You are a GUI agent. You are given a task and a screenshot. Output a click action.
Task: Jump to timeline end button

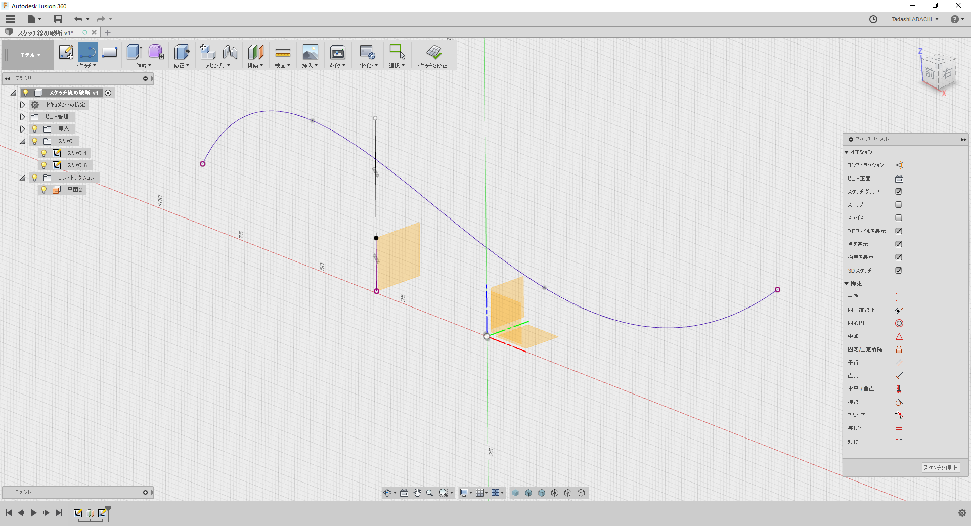coord(59,513)
